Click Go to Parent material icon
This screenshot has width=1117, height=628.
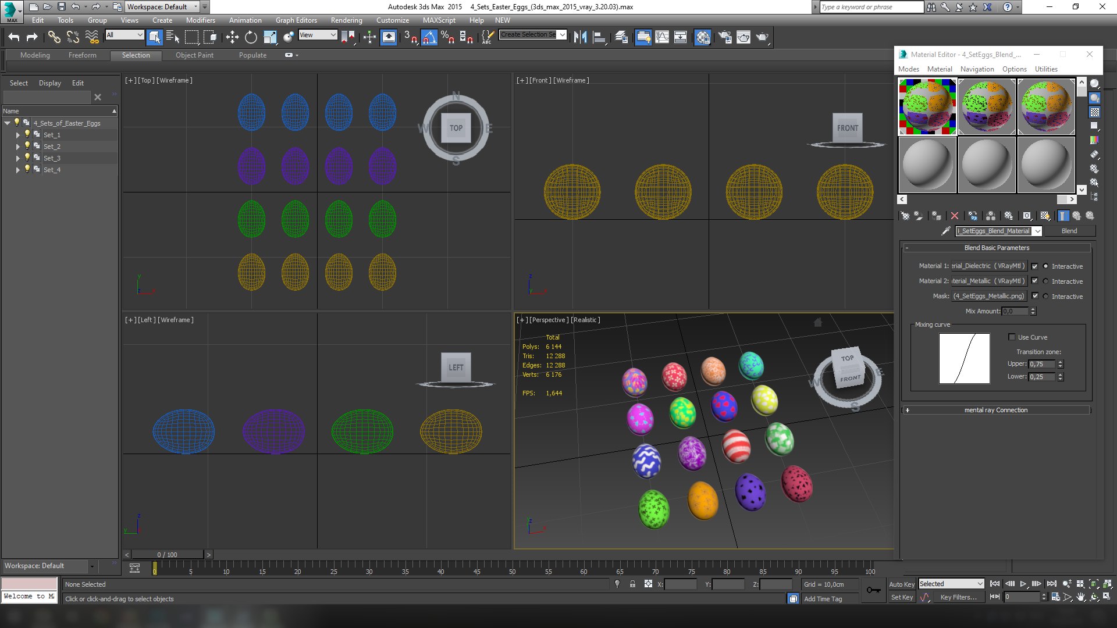click(x=1077, y=216)
